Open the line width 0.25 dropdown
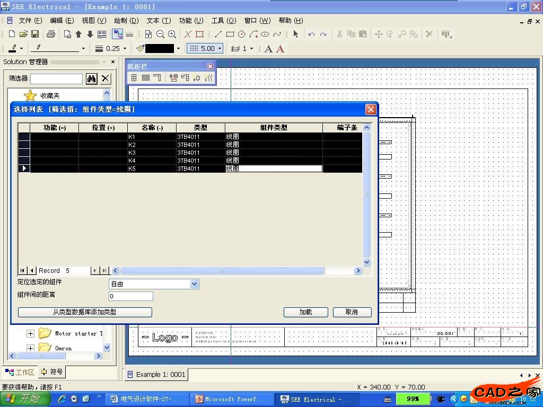This screenshot has width=543, height=407. click(125, 48)
